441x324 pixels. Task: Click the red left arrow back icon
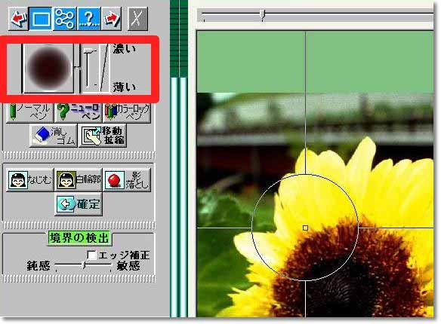pyautogui.click(x=18, y=19)
